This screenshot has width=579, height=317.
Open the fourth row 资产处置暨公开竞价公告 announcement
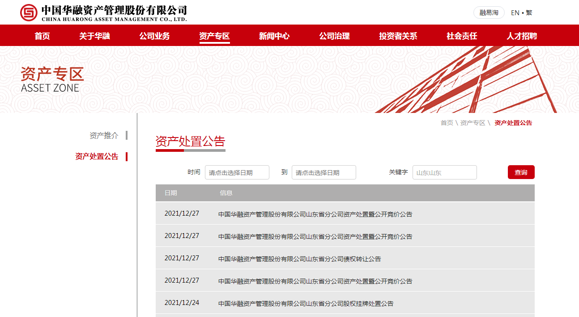[x=315, y=281]
